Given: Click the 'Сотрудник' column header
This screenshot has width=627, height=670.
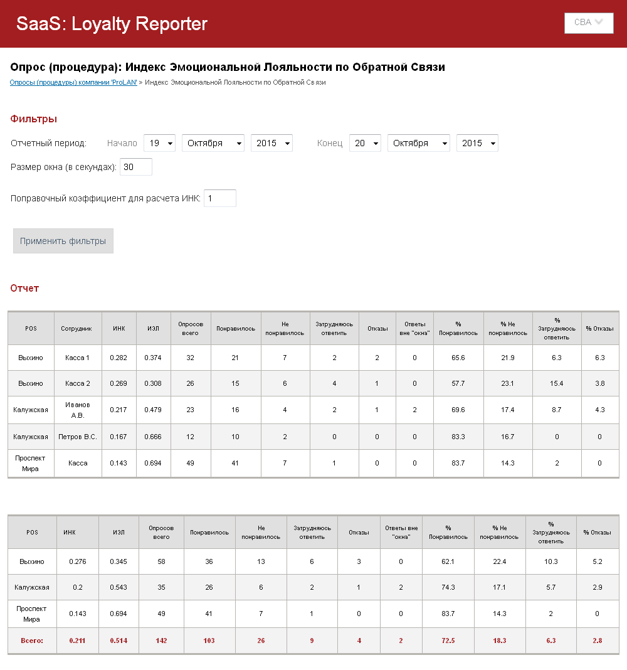Looking at the screenshot, I should coord(76,328).
